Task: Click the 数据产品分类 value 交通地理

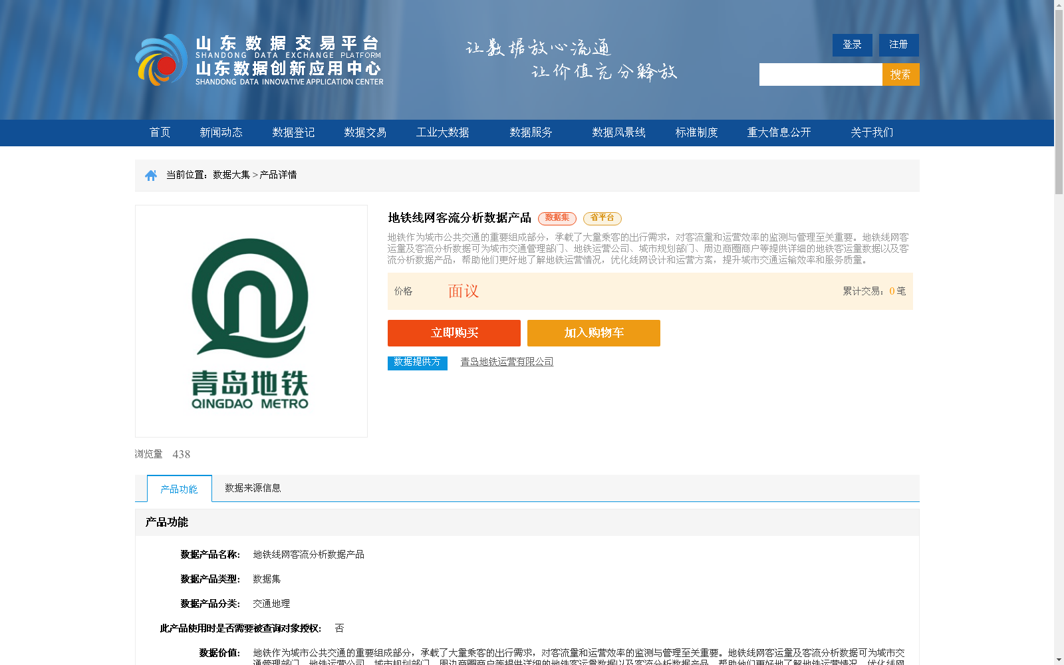Action: (271, 604)
